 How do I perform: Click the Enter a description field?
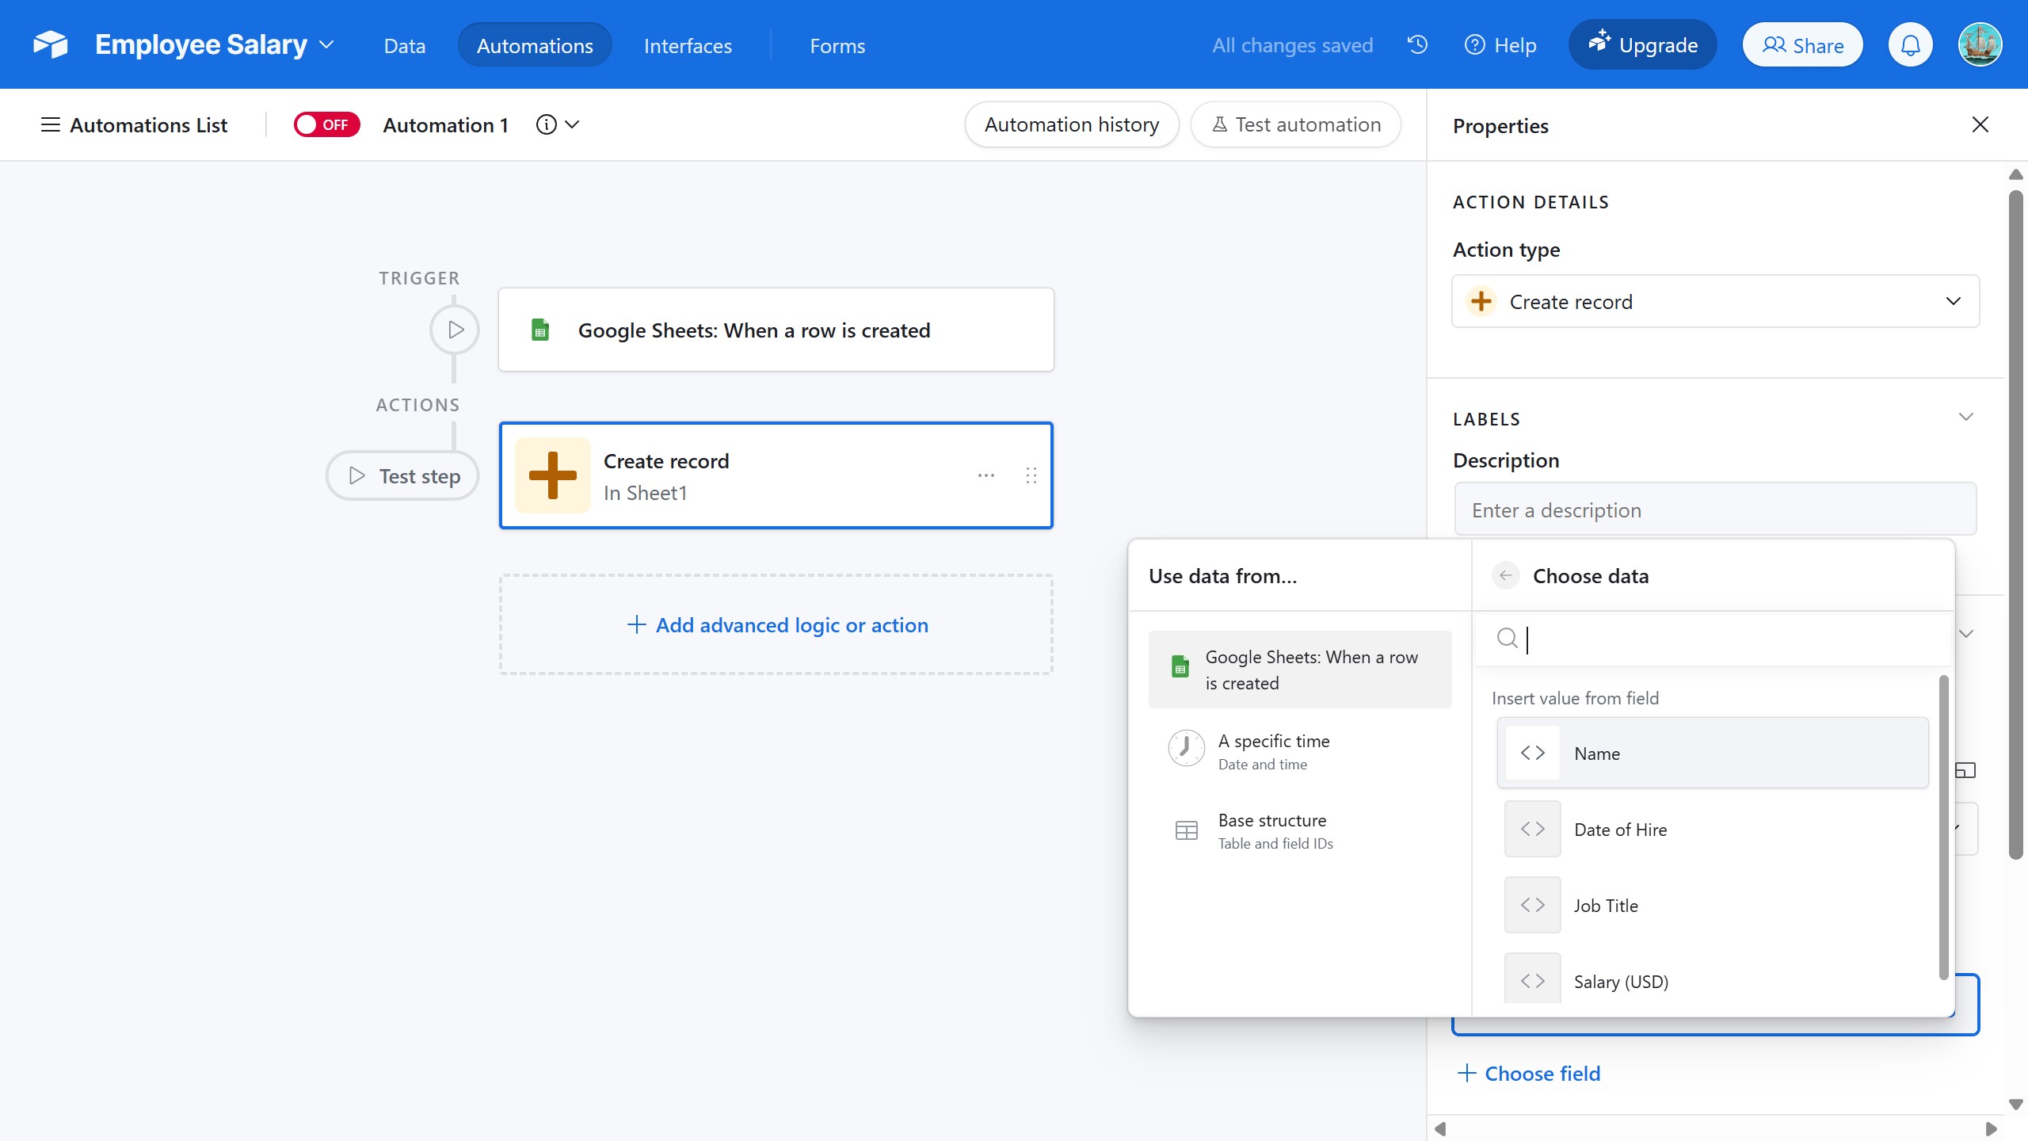[1716, 509]
